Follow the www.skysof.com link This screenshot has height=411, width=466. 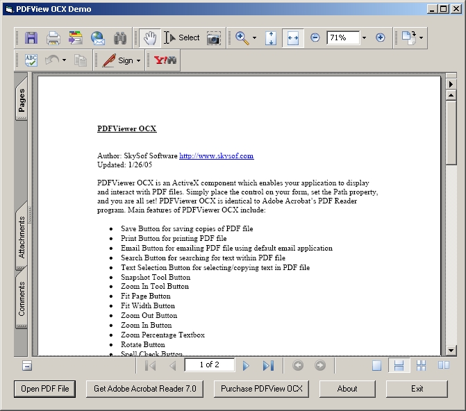pyautogui.click(x=217, y=156)
